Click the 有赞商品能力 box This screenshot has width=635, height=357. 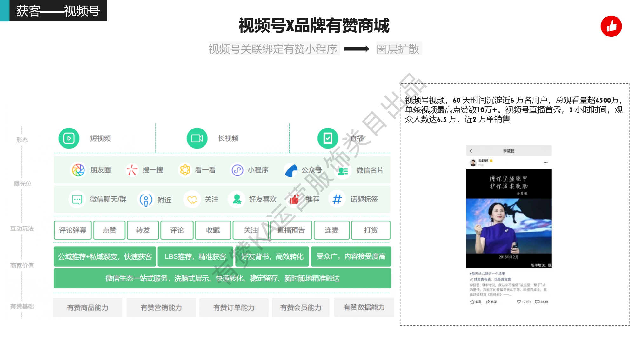(x=88, y=307)
